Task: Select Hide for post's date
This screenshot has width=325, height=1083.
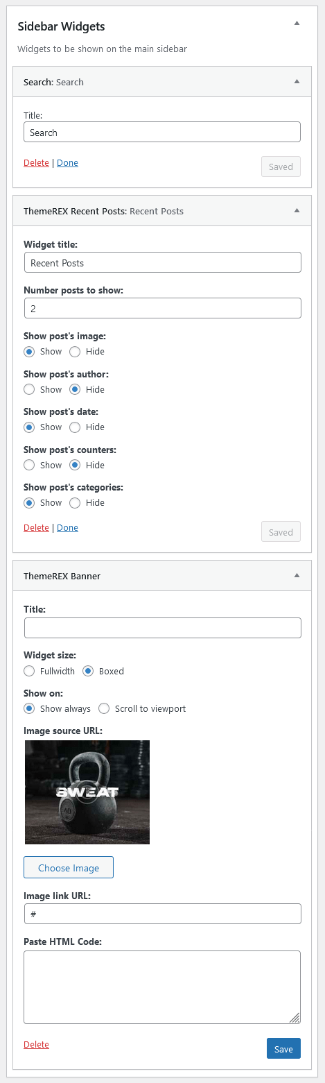Action: click(75, 427)
